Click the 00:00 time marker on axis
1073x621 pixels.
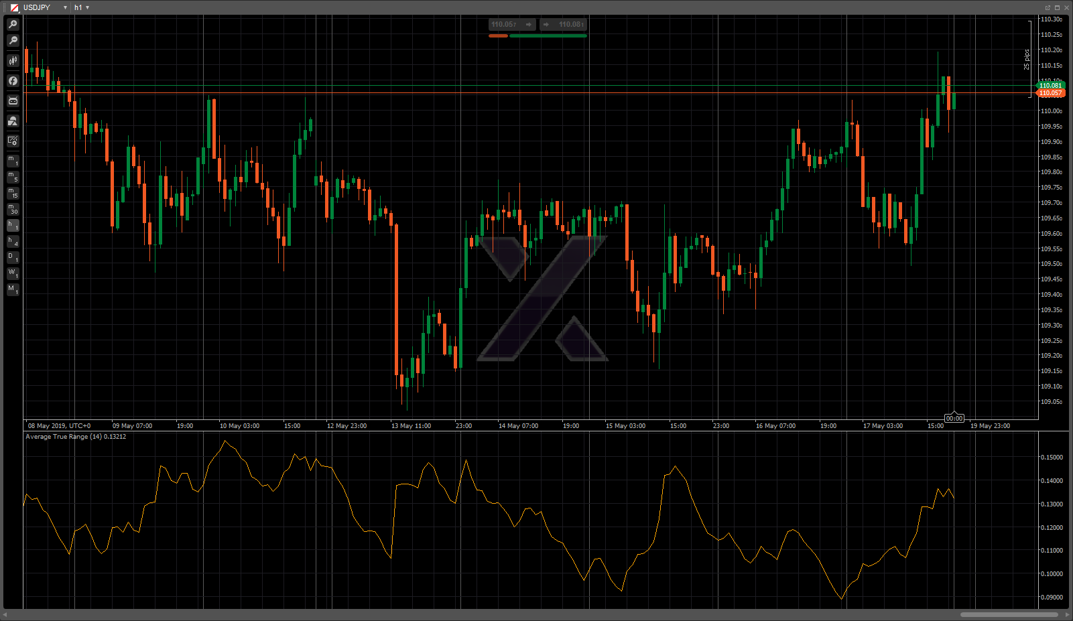pyautogui.click(x=954, y=418)
